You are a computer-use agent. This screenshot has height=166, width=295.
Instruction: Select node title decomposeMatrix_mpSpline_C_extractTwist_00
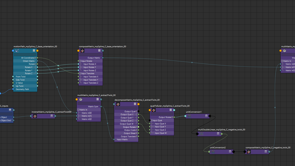pos(137,100)
